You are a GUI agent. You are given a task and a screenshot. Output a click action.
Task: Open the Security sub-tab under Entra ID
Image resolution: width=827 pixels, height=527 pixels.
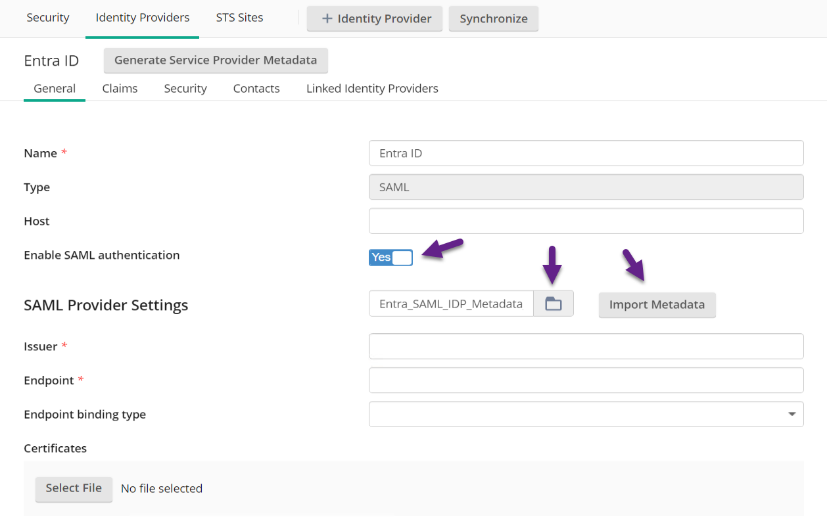pos(185,88)
